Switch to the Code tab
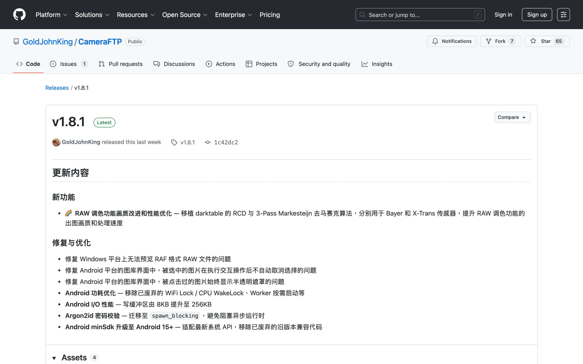The image size is (583, 364). coord(28,64)
